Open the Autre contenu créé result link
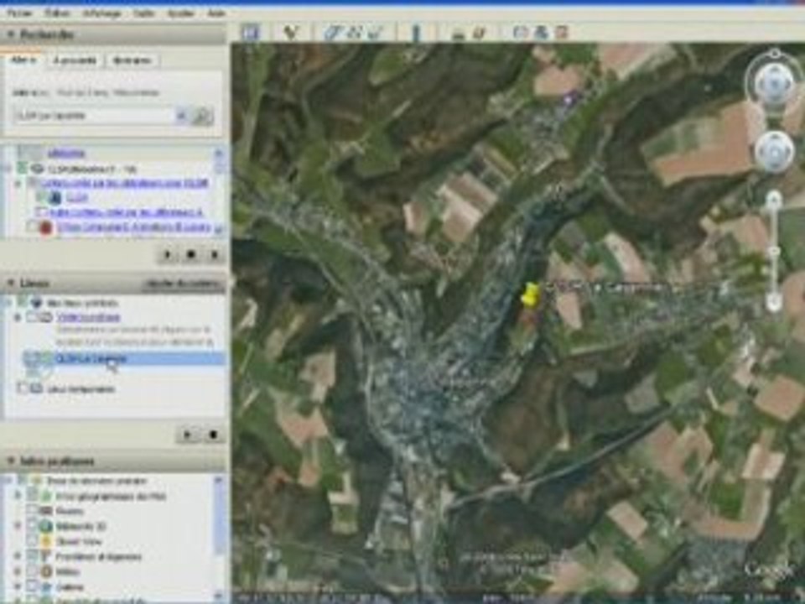 127,212
